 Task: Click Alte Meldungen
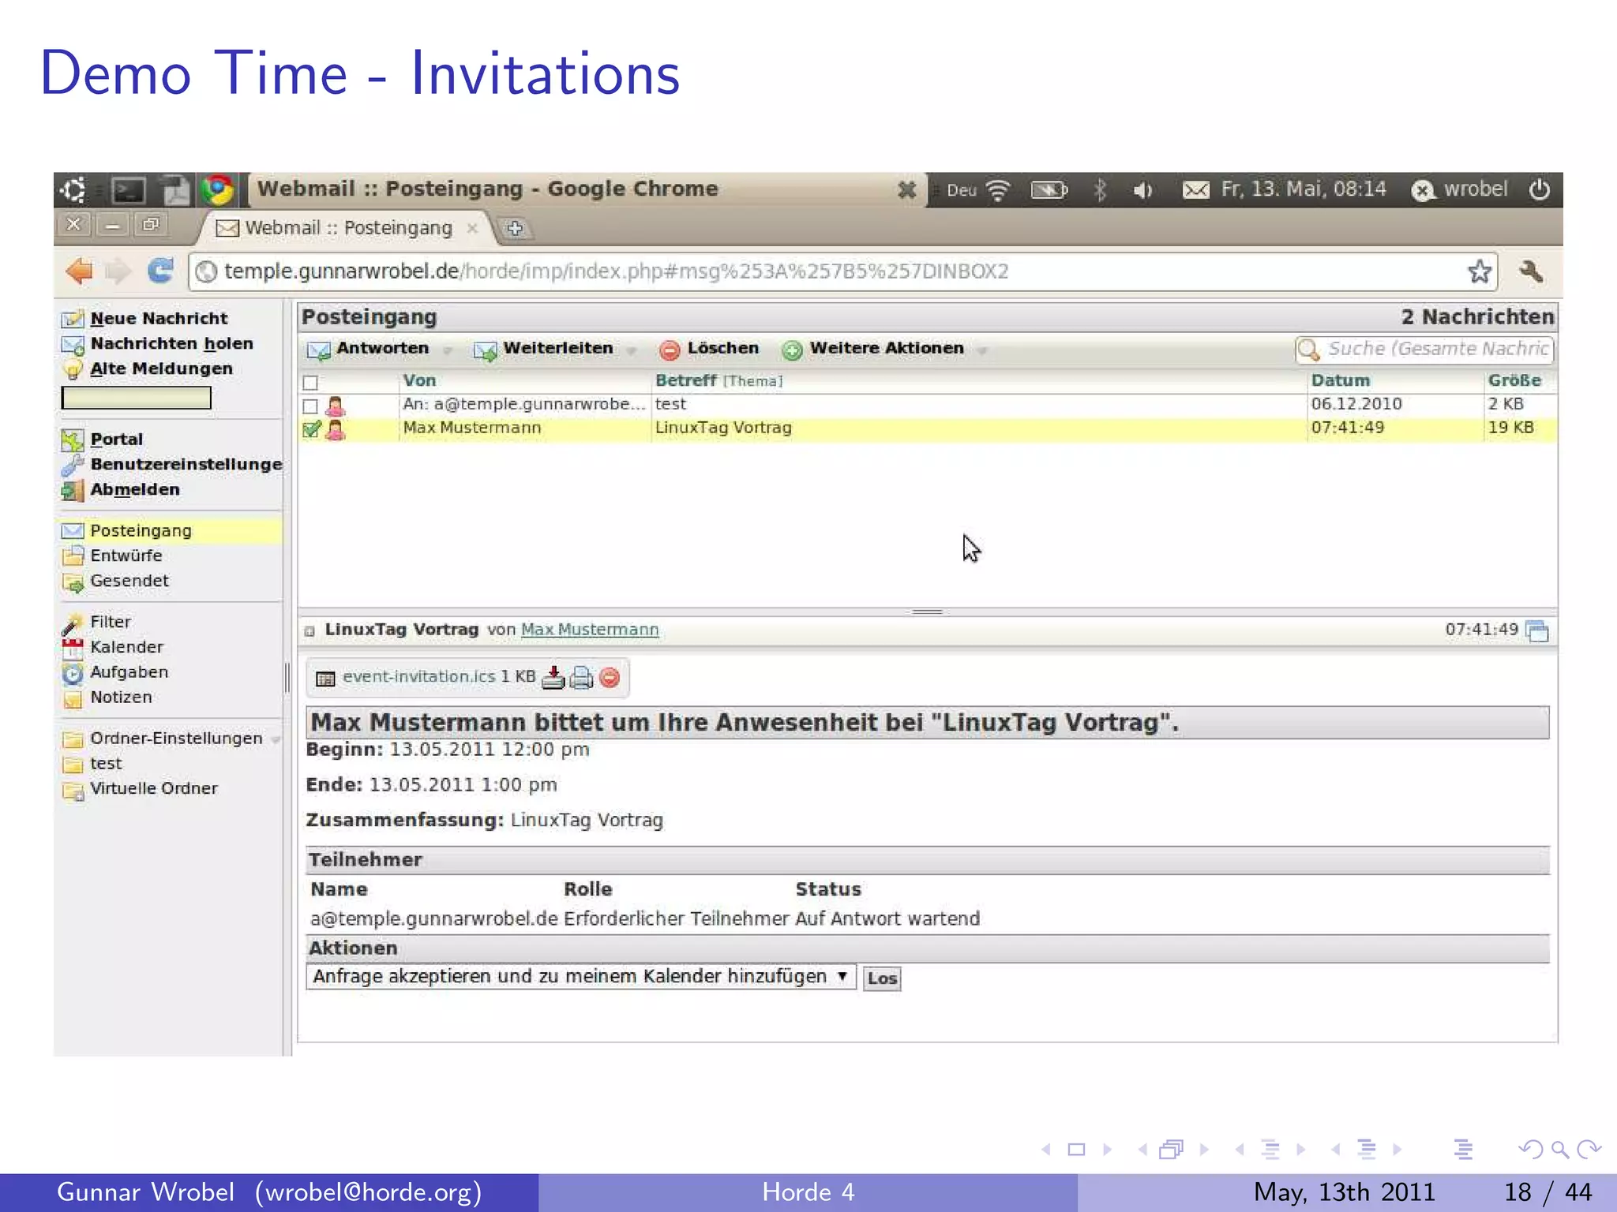[x=161, y=369]
